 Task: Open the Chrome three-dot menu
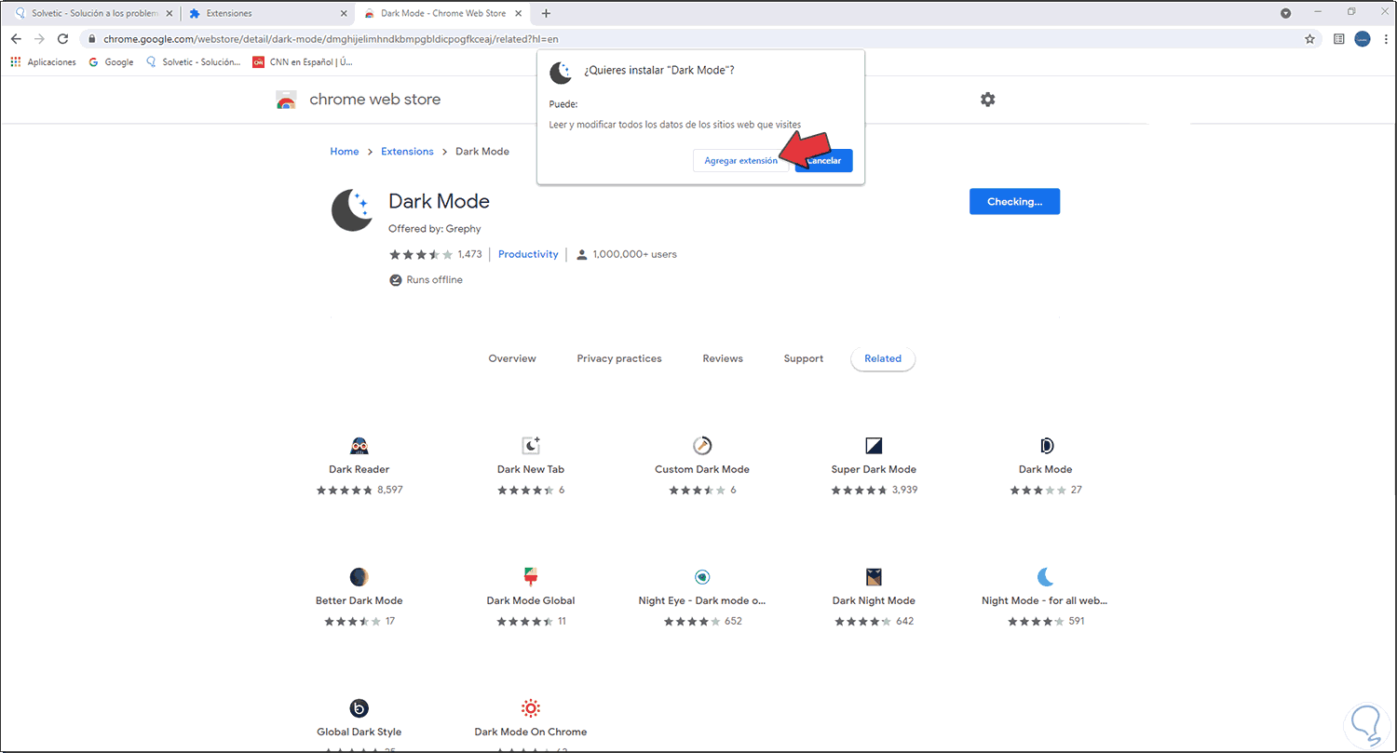1384,39
